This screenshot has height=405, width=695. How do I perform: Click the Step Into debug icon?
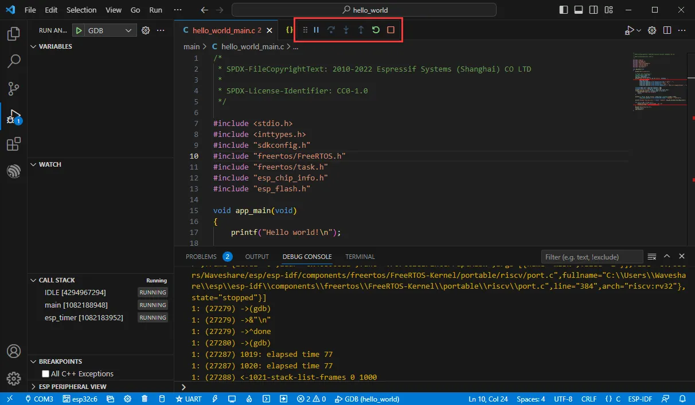coord(346,30)
